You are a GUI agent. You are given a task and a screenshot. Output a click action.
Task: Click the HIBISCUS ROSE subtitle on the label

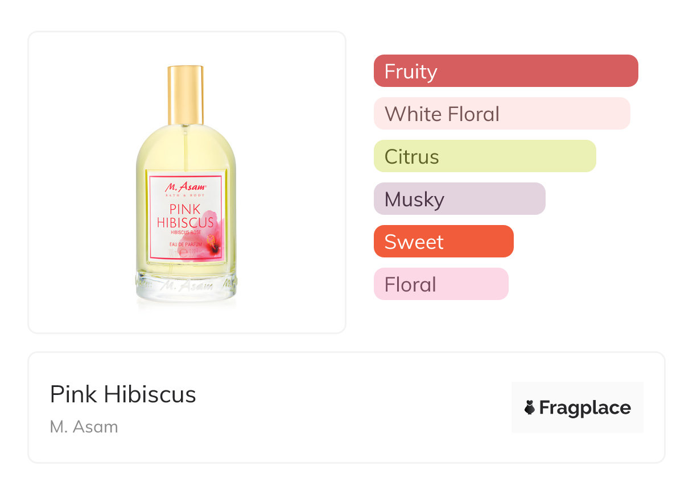click(186, 232)
